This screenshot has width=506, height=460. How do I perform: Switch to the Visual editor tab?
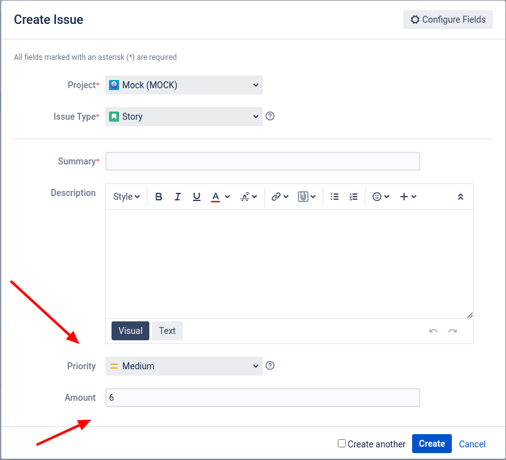(130, 331)
